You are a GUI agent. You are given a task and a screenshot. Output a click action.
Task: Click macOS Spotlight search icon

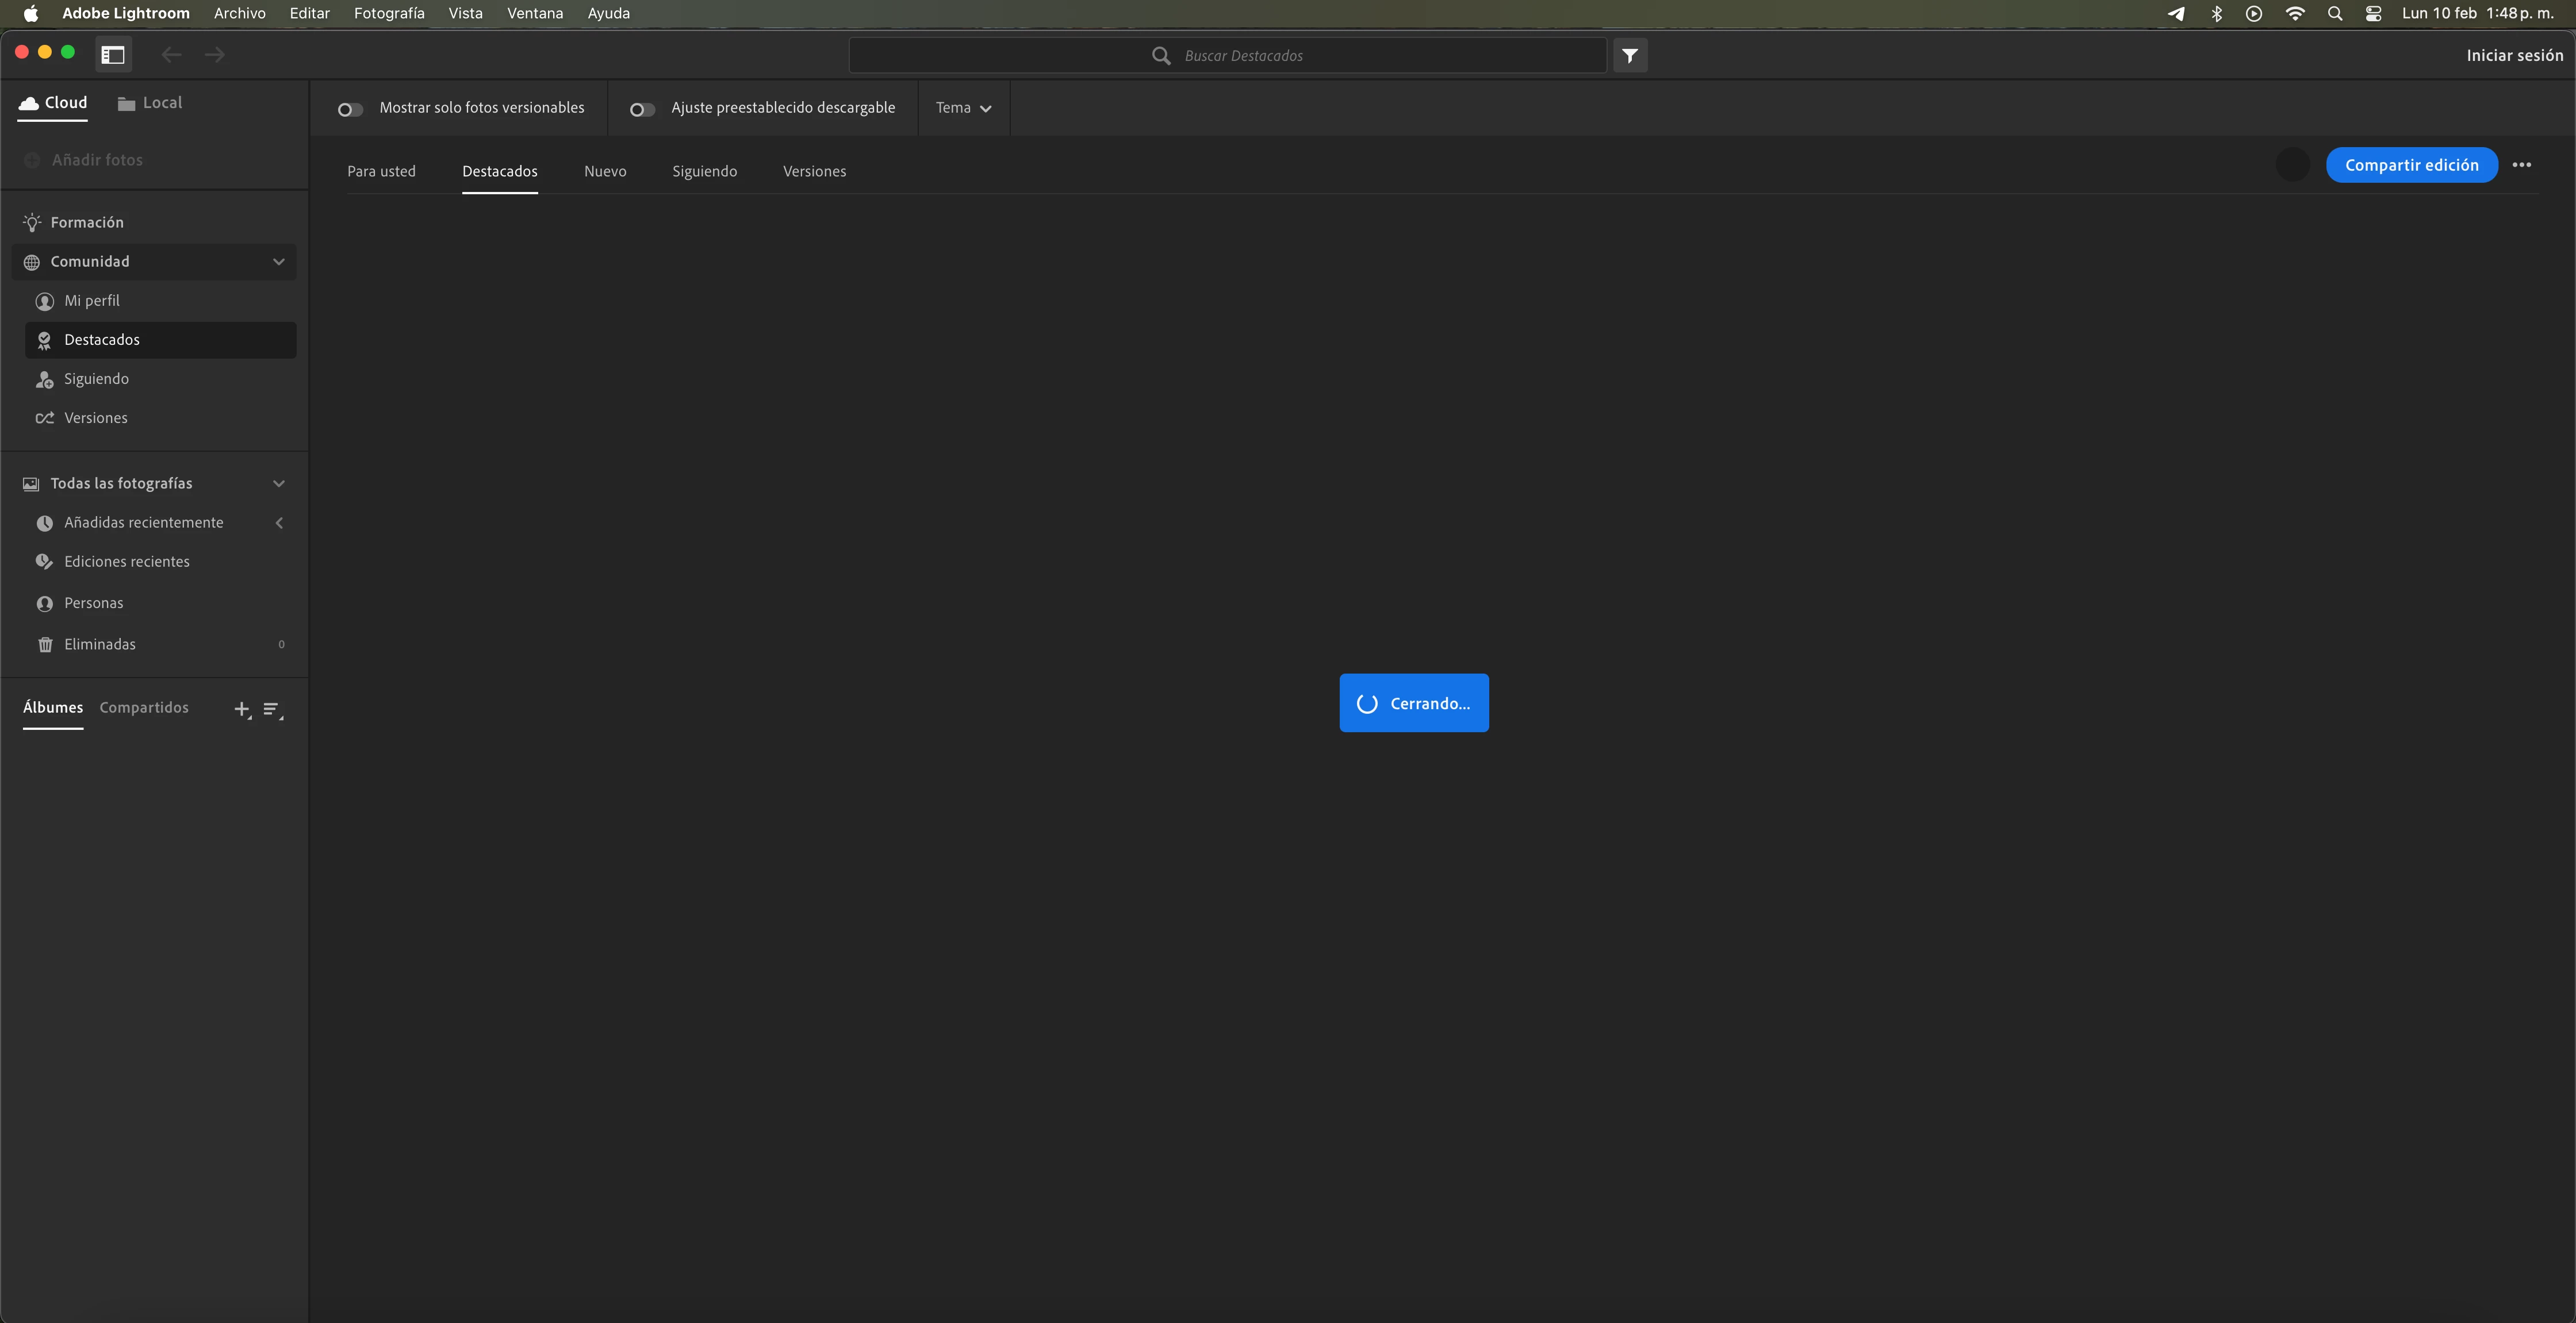pos(2335,14)
